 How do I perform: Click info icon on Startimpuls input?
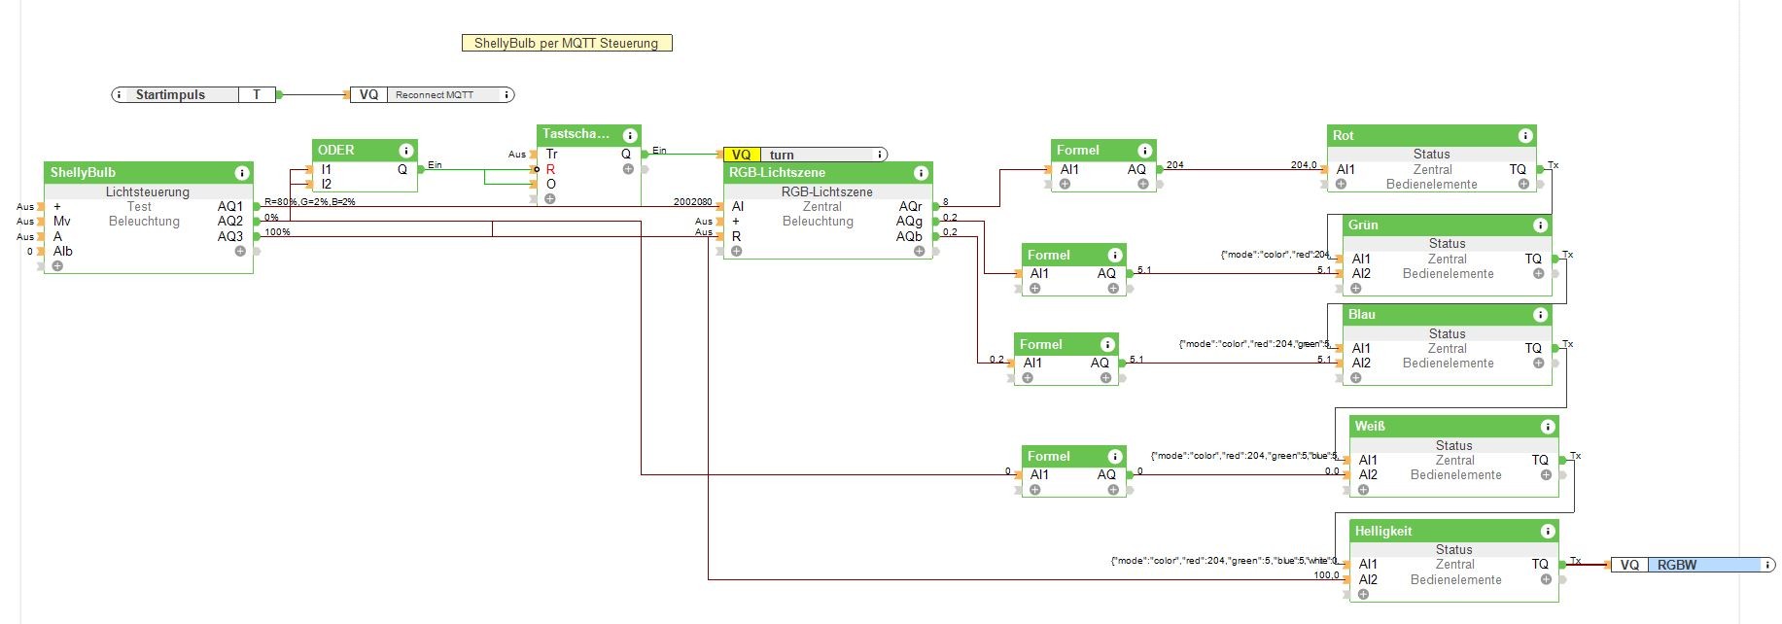(x=119, y=95)
